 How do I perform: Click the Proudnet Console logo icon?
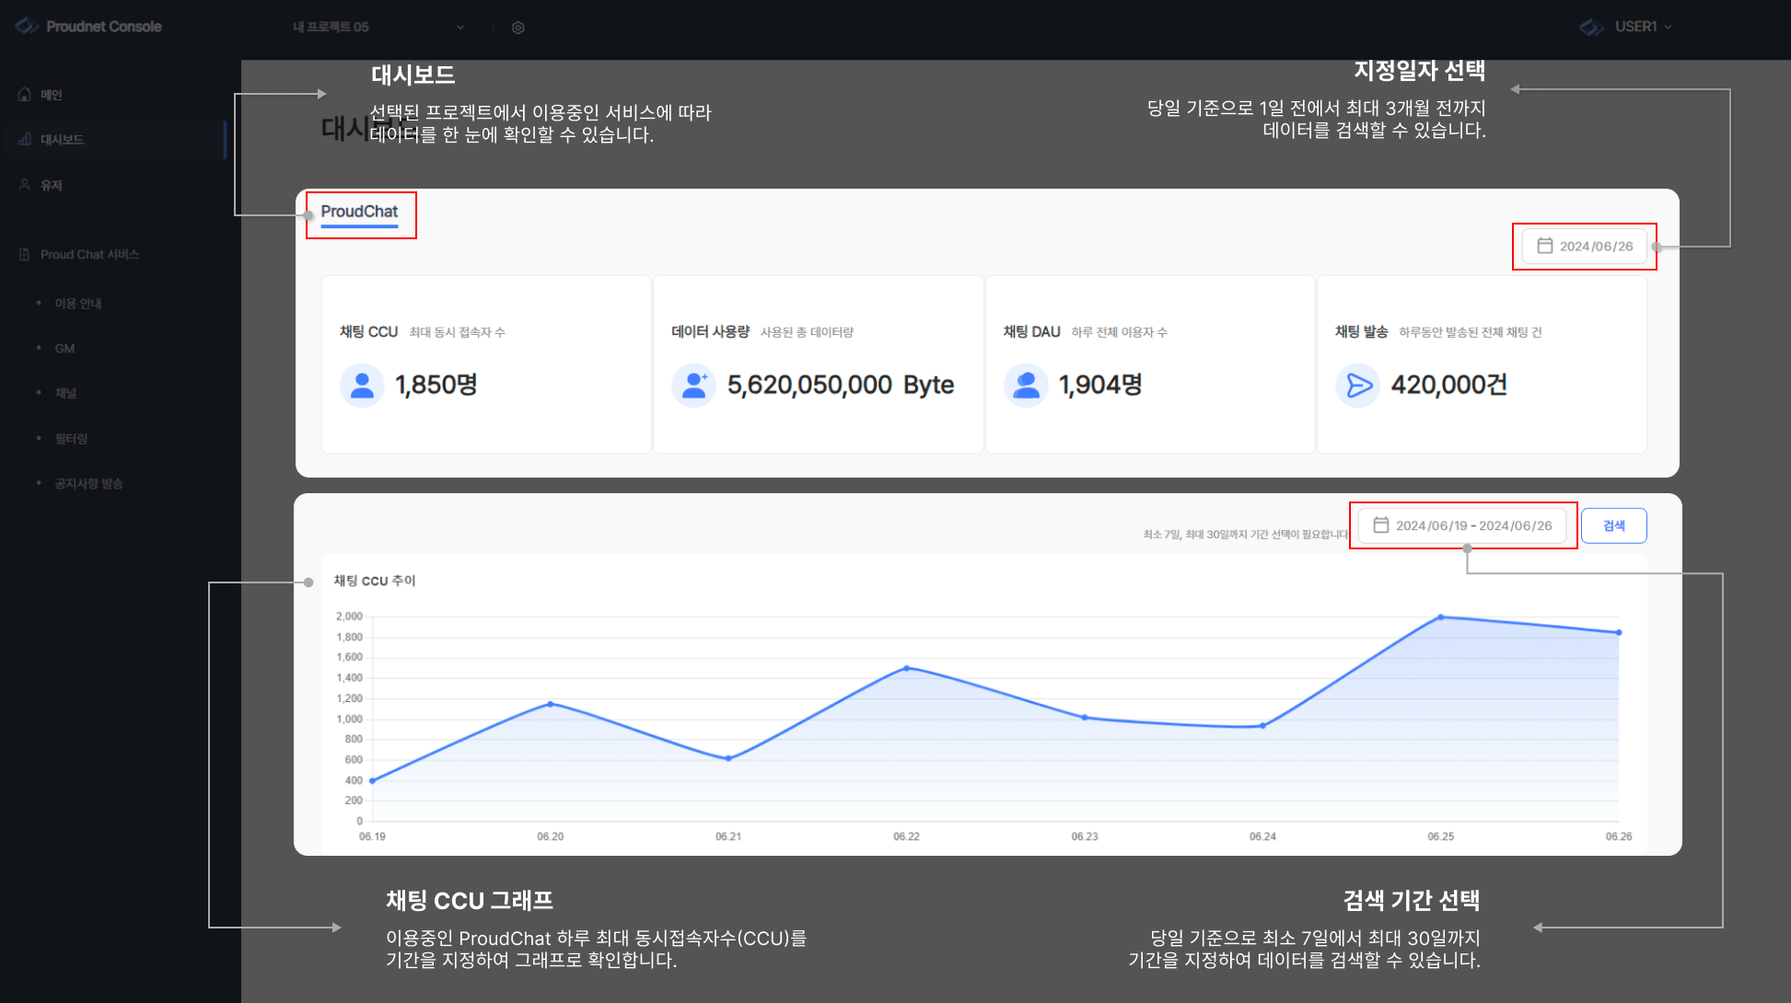click(x=26, y=27)
